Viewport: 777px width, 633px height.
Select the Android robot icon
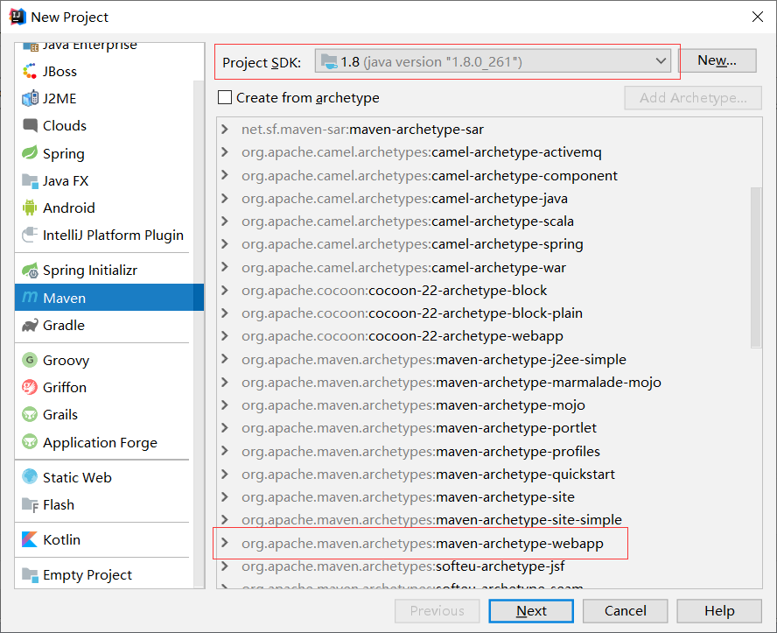tap(30, 207)
